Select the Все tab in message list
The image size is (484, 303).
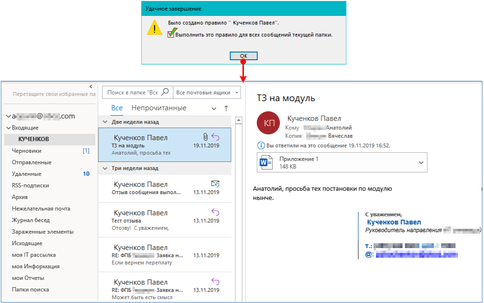[x=117, y=108]
